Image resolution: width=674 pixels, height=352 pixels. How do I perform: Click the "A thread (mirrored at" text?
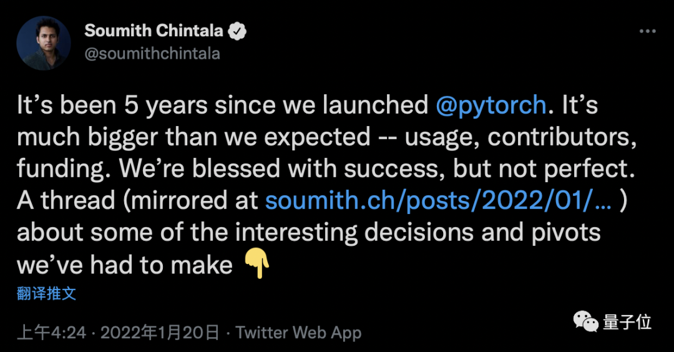[x=137, y=200]
